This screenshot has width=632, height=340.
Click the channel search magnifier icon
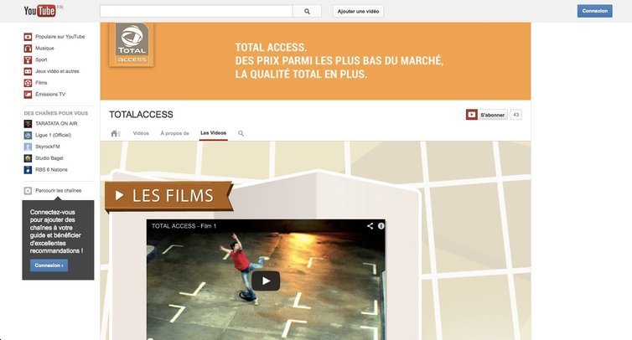(241, 133)
